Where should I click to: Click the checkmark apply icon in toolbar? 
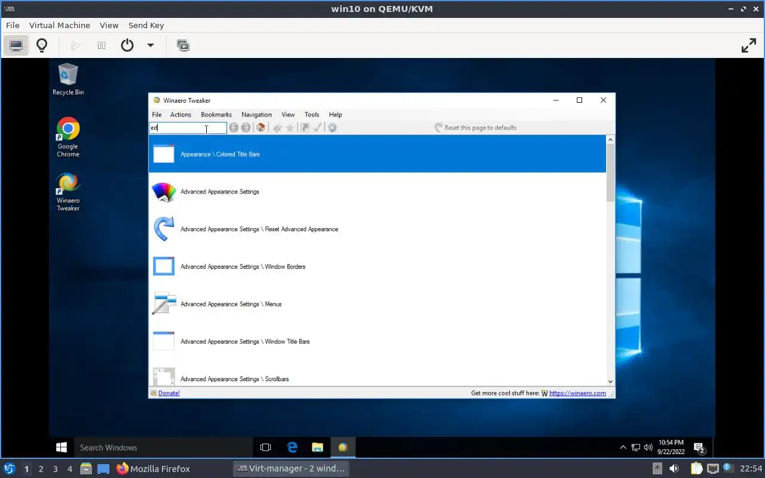point(317,127)
